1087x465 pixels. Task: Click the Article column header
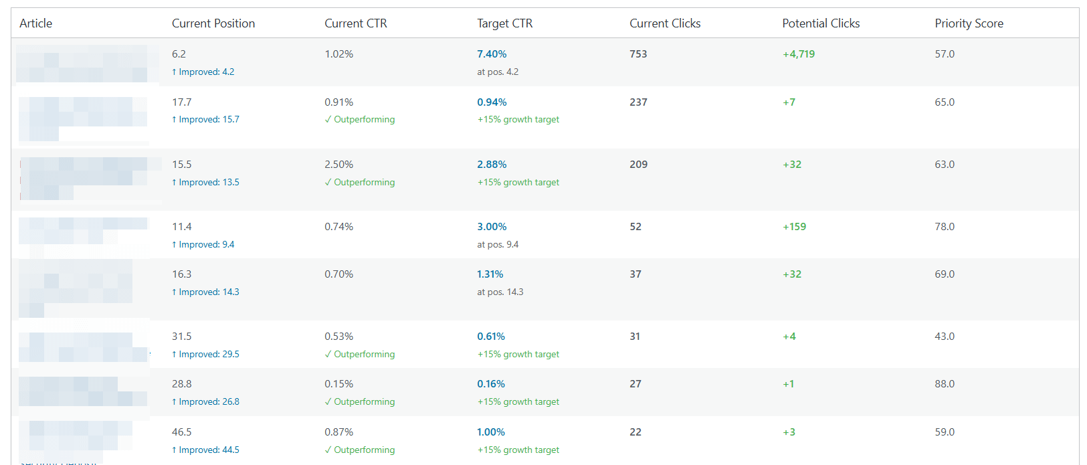pos(35,23)
